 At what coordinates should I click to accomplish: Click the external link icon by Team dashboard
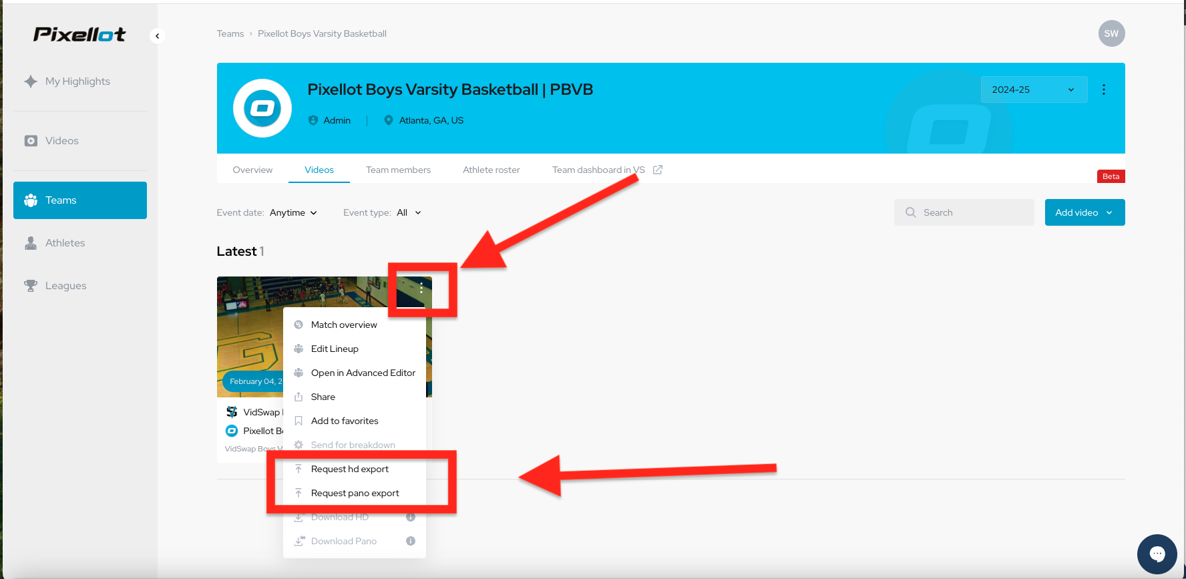click(x=658, y=170)
